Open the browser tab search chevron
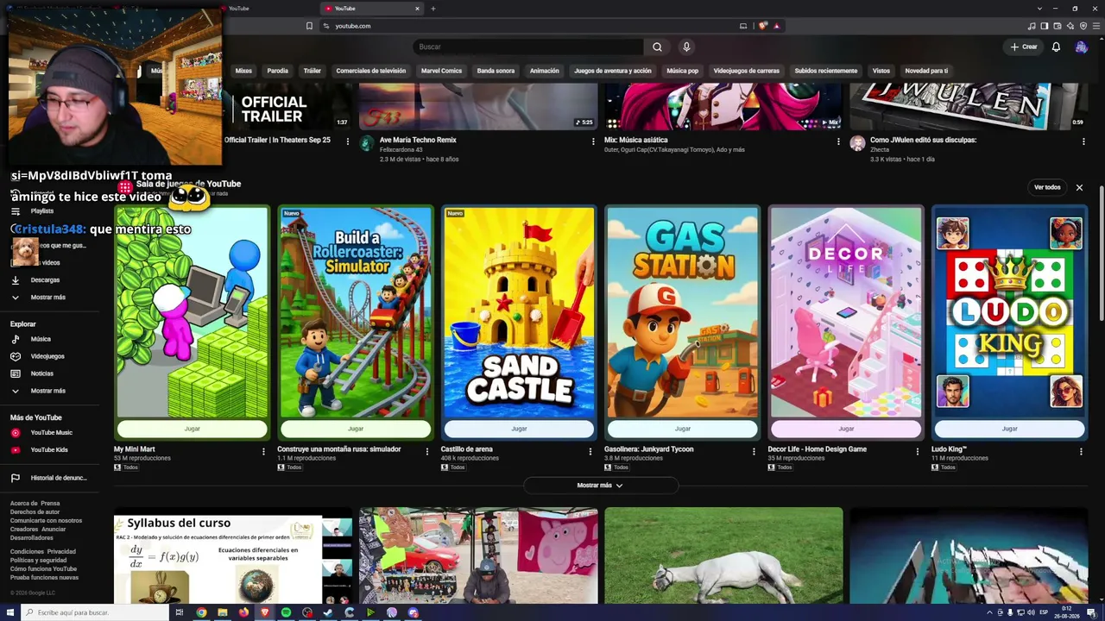Viewport: 1105px width, 621px height. [1039, 9]
